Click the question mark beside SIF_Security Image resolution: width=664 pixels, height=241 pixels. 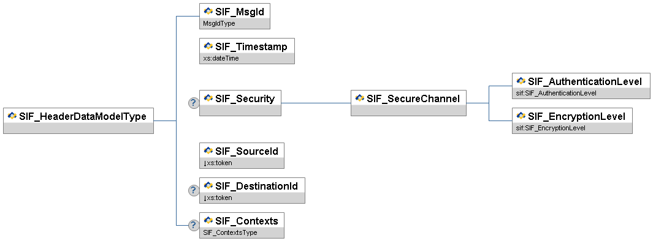[x=194, y=103]
